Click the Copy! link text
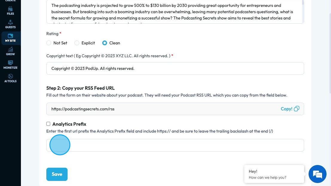 pyautogui.click(x=286, y=109)
